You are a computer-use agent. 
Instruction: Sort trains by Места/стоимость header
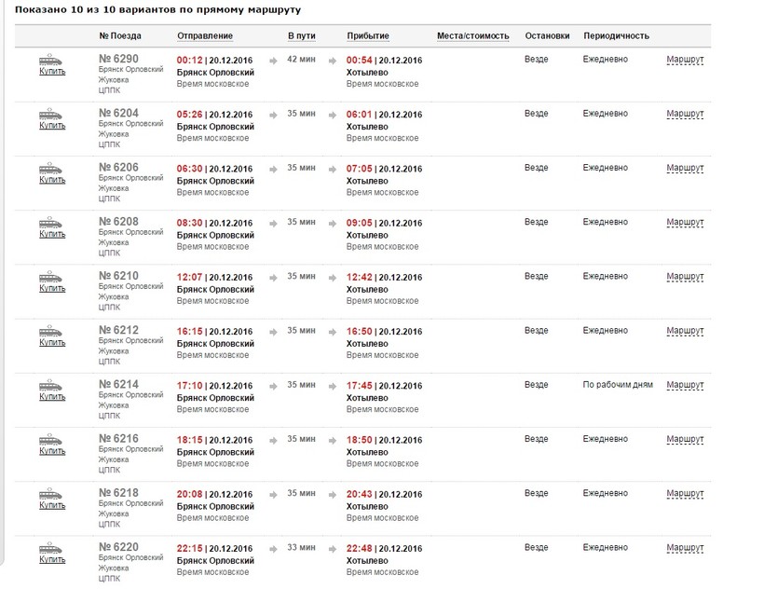(472, 36)
